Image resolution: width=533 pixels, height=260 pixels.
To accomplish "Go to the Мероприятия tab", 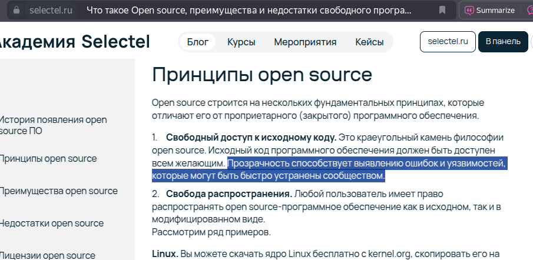I will tap(305, 42).
